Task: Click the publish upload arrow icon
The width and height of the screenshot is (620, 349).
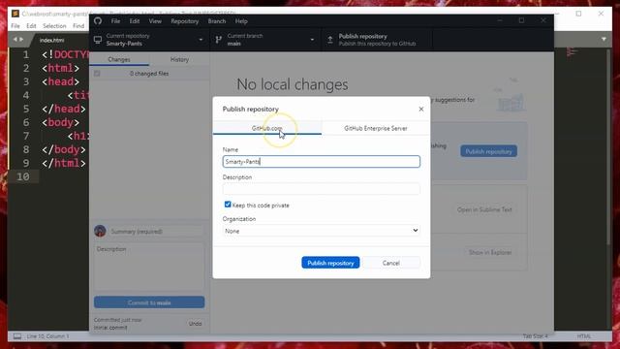Action: pos(330,40)
